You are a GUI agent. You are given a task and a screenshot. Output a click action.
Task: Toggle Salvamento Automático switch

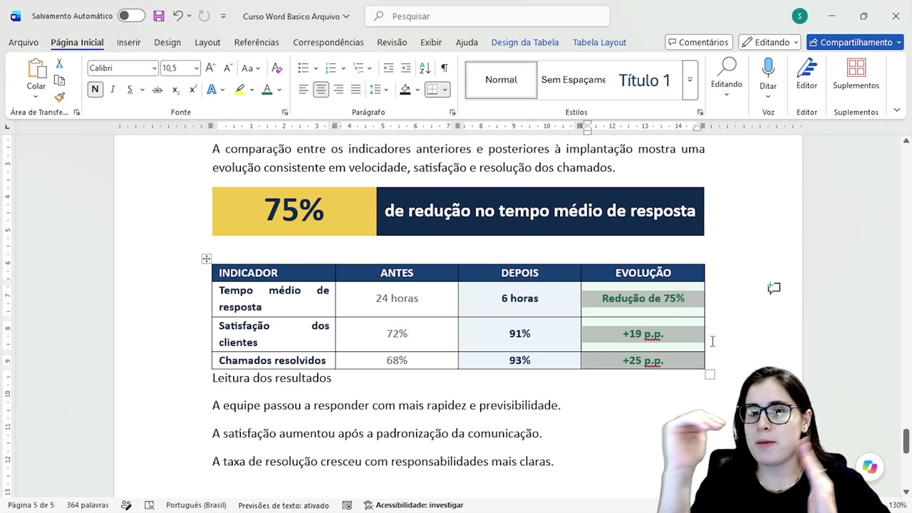coord(130,16)
